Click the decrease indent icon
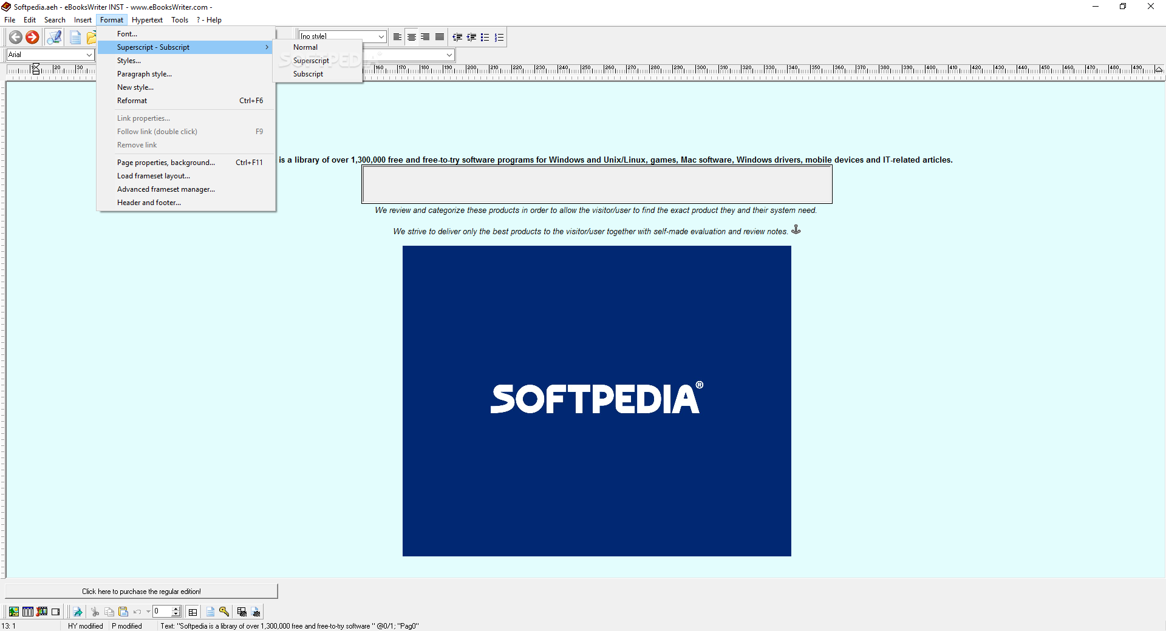The width and height of the screenshot is (1166, 631). point(457,37)
